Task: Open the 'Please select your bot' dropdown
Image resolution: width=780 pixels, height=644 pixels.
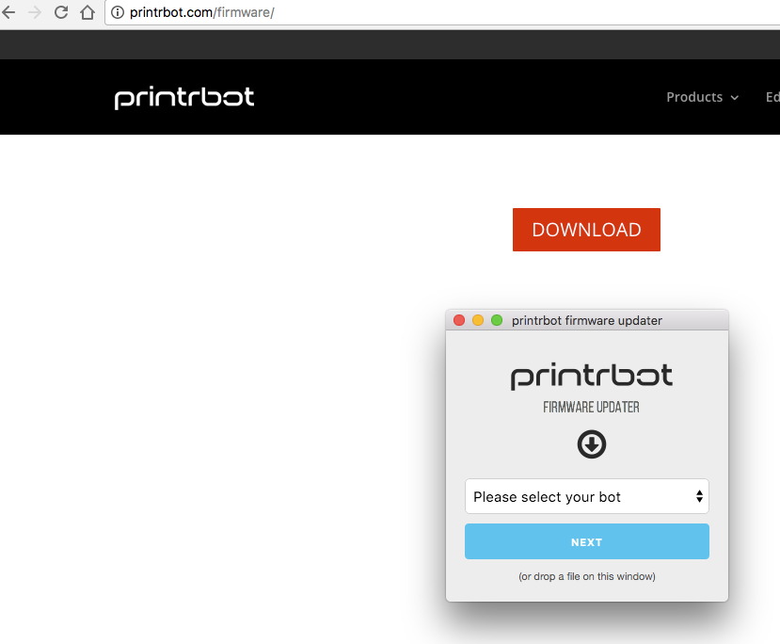Action: [587, 496]
